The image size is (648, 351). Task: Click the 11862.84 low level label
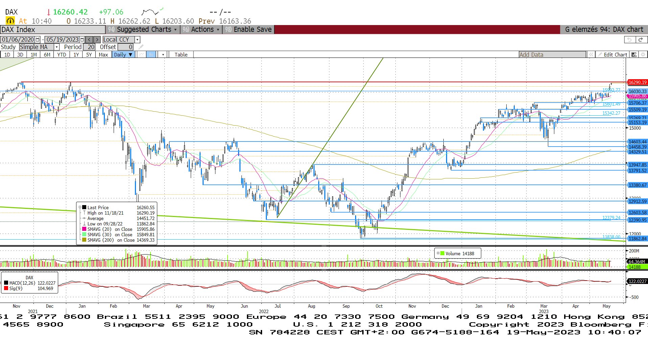pos(638,239)
